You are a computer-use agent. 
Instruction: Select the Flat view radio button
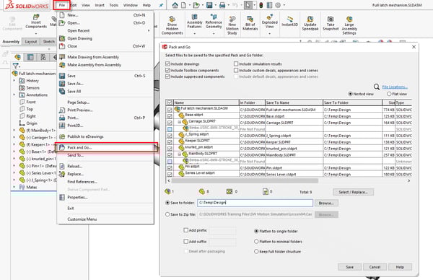click(x=389, y=94)
